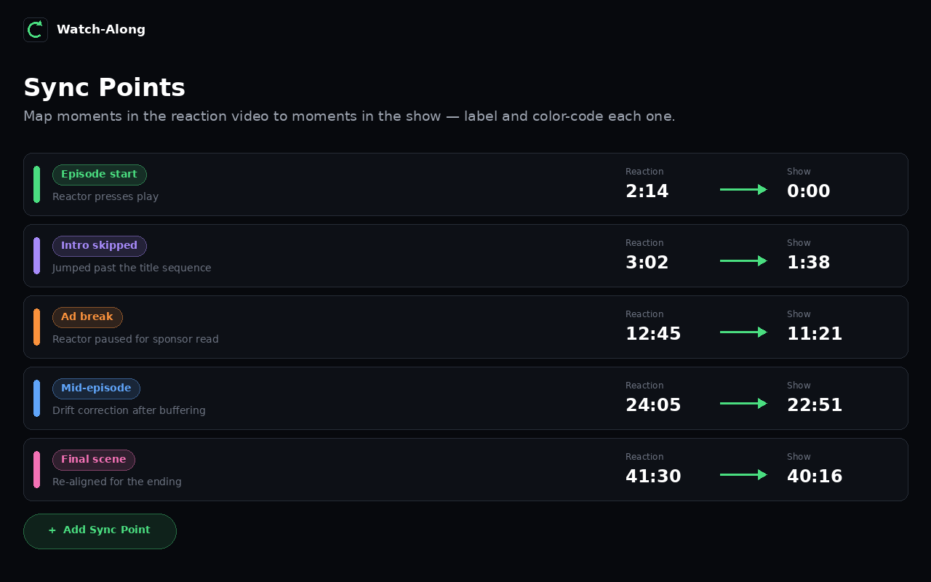Click the arrow icon in Ad break row
The width and height of the screenshot is (931, 582).
(743, 332)
